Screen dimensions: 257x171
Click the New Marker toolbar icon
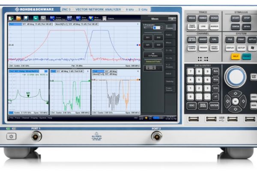[90, 18]
